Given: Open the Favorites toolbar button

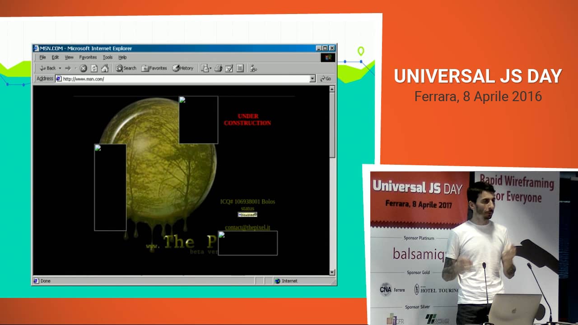Looking at the screenshot, I should click(154, 68).
